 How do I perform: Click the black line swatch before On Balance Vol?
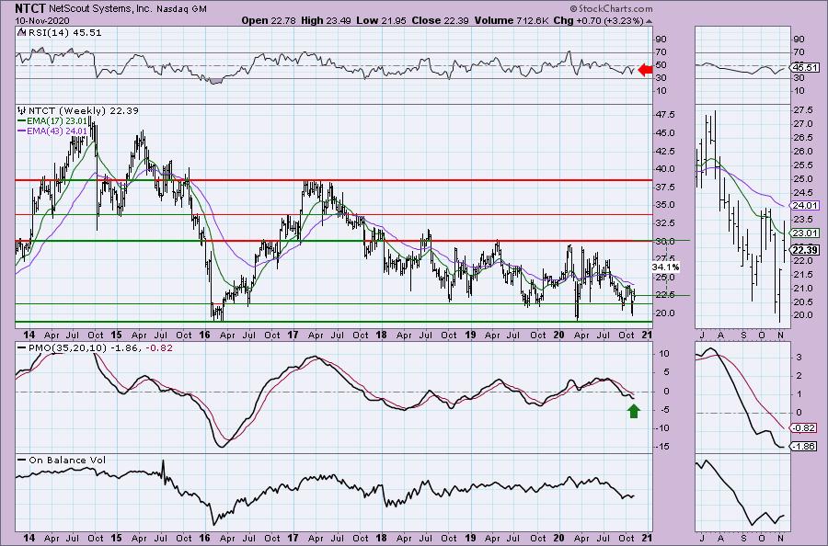pyautogui.click(x=22, y=460)
